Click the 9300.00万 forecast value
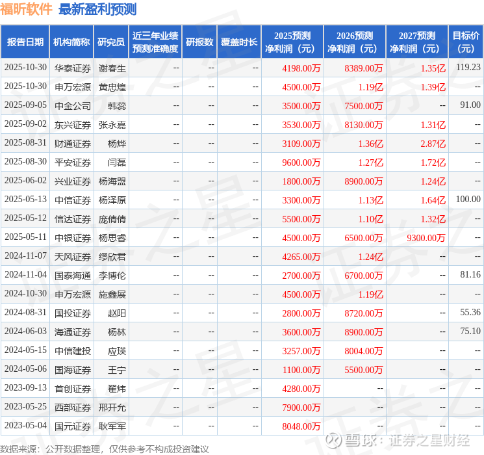This screenshot has height=455, width=484. [x=426, y=238]
